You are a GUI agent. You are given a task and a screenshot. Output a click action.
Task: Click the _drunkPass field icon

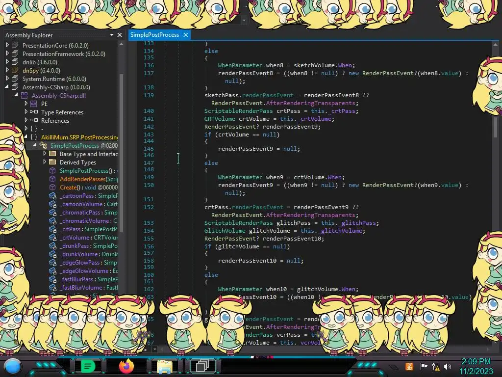coord(52,245)
